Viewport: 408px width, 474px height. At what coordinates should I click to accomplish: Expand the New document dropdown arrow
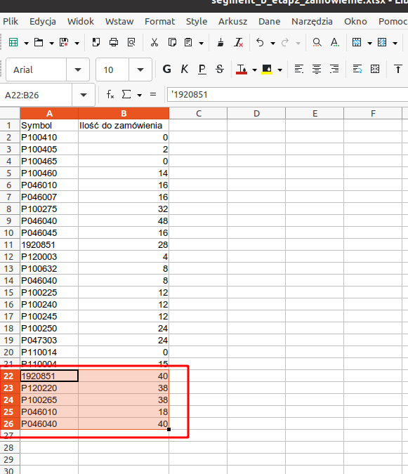pyautogui.click(x=26, y=44)
